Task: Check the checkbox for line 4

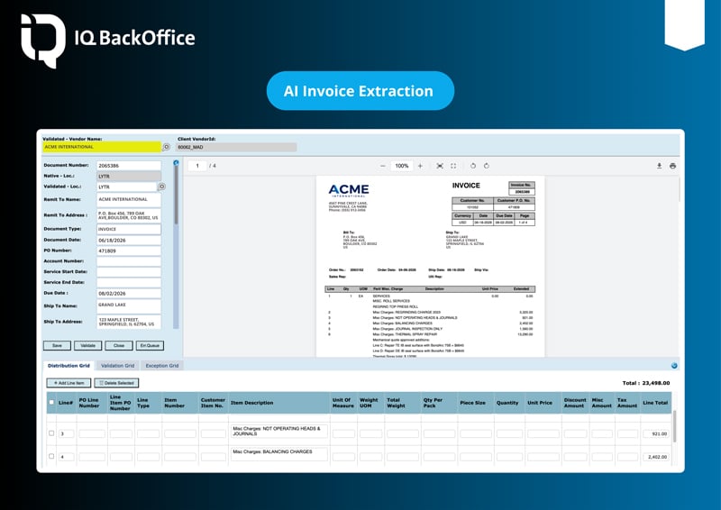Action: coord(51,456)
